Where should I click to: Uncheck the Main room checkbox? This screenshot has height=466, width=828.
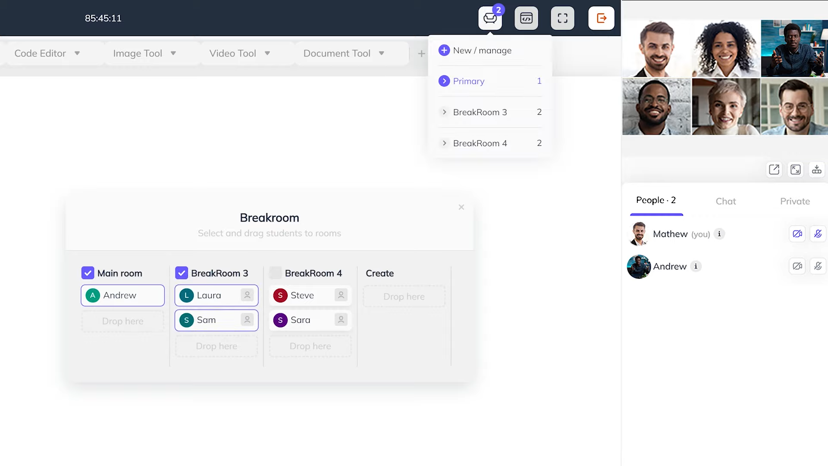coord(88,273)
